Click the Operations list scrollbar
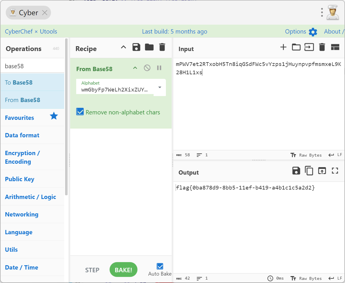Screen dimensions: 345x283 tap(66, 117)
